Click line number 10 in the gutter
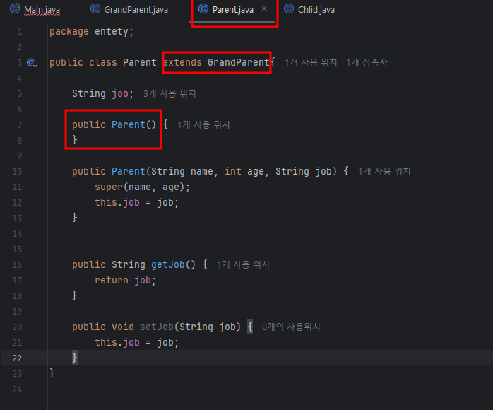The height and width of the screenshot is (410, 493). 17,172
